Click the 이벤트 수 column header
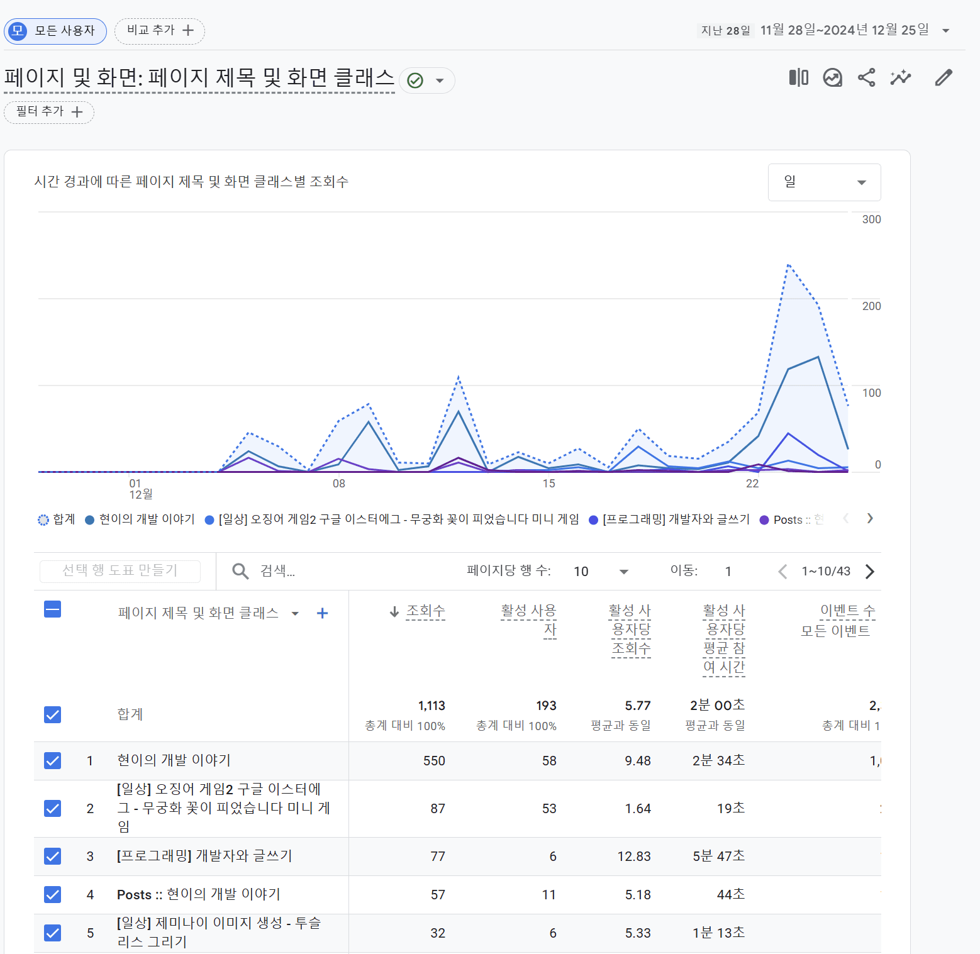Screen dimensions: 980x954 [x=847, y=611]
